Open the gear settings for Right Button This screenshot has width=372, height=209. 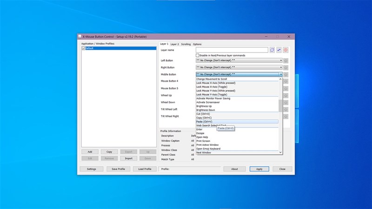point(286,67)
